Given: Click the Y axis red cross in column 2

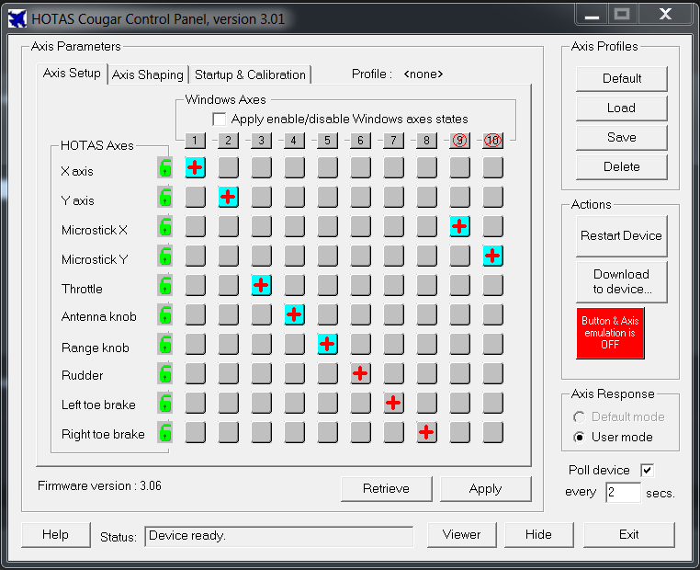Looking at the screenshot, I should (228, 197).
